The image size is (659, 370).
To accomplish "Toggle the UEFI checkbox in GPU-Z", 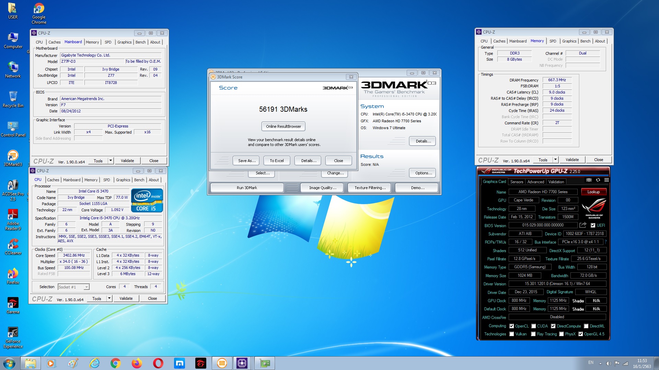I will 593,225.
